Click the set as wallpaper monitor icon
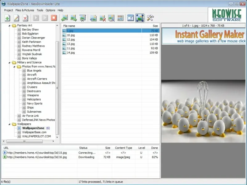The image size is (247, 185). click(111, 18)
